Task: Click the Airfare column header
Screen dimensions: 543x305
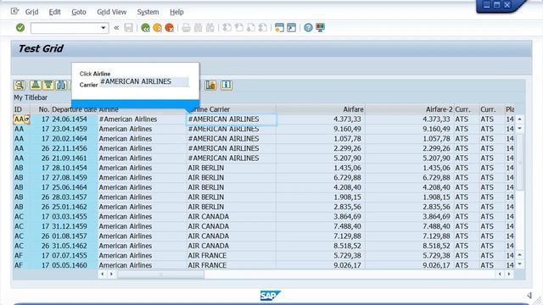Action: (x=321, y=109)
